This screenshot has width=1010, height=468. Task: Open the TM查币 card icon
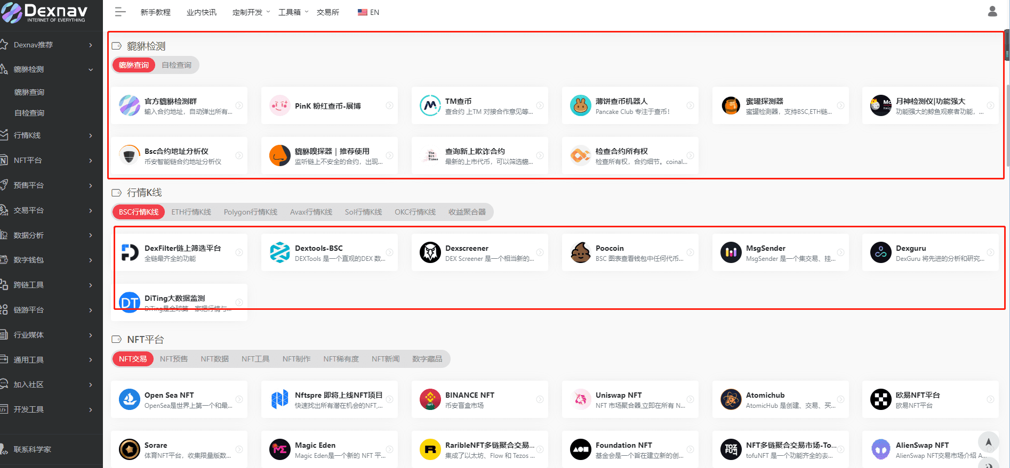pos(430,105)
